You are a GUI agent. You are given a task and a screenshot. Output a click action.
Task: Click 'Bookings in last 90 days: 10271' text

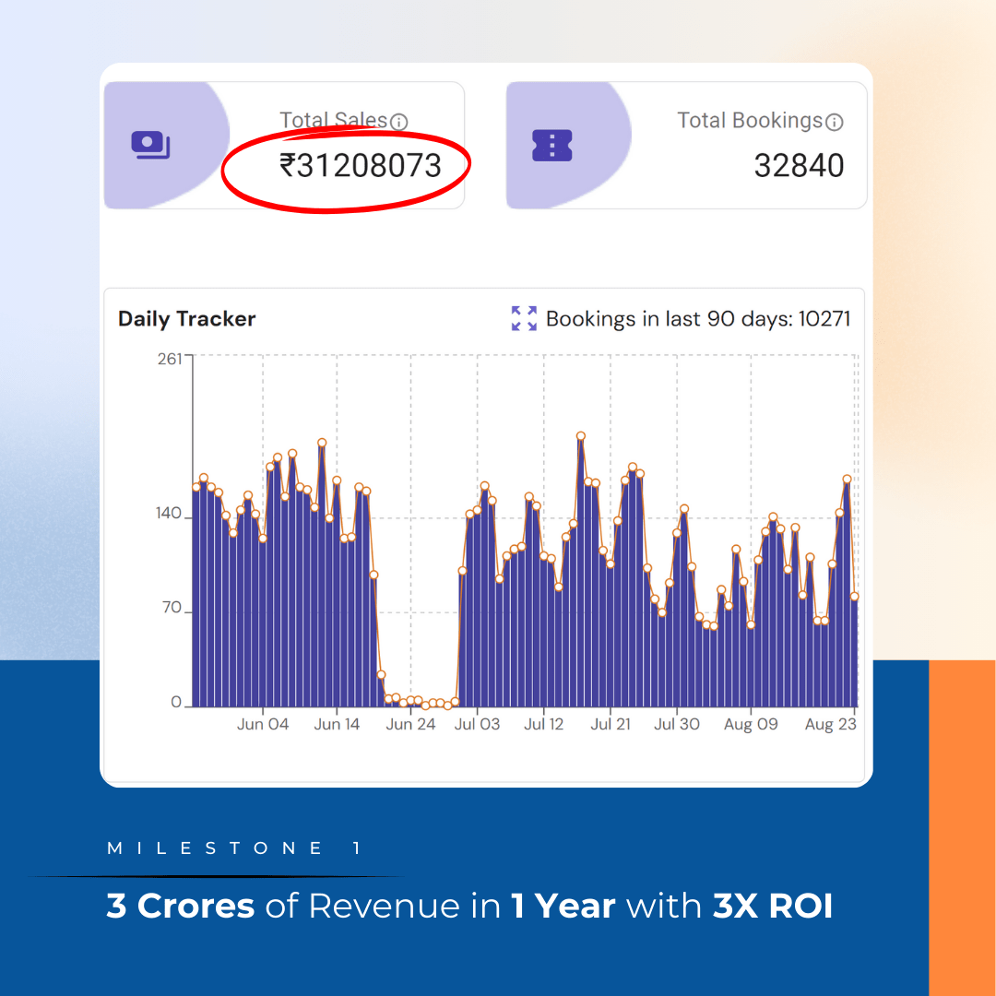pos(698,319)
